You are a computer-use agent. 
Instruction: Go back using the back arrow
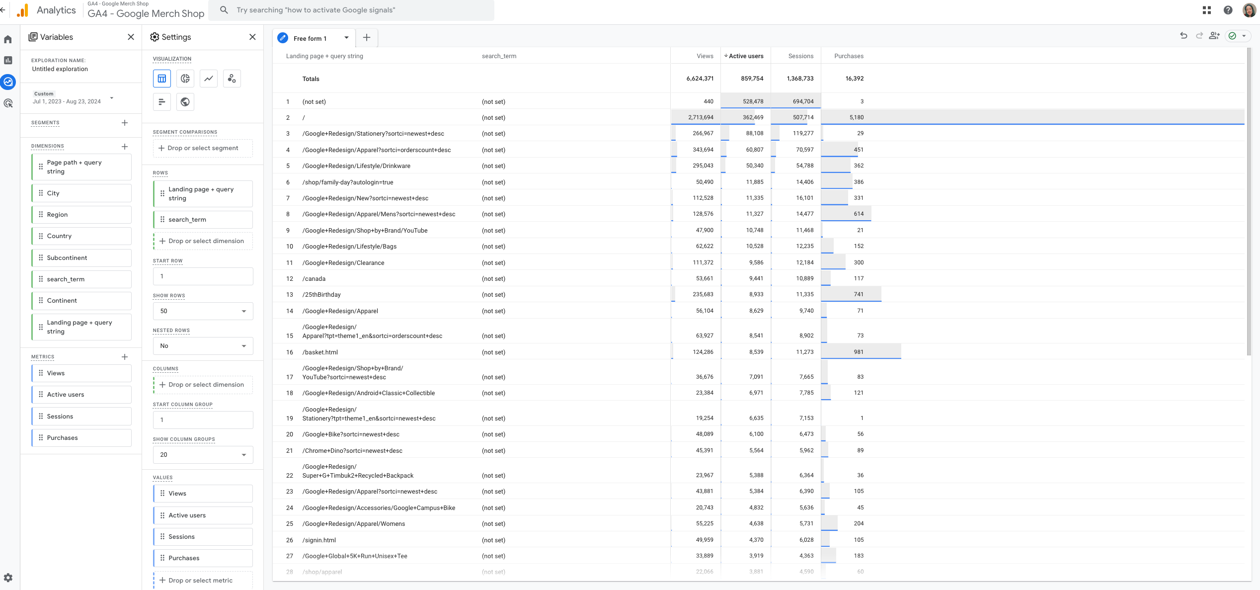click(3, 10)
